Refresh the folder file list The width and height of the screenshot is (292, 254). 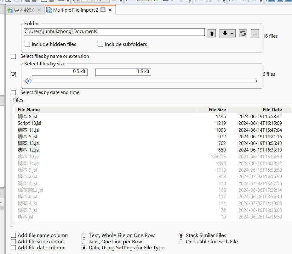tap(243, 33)
